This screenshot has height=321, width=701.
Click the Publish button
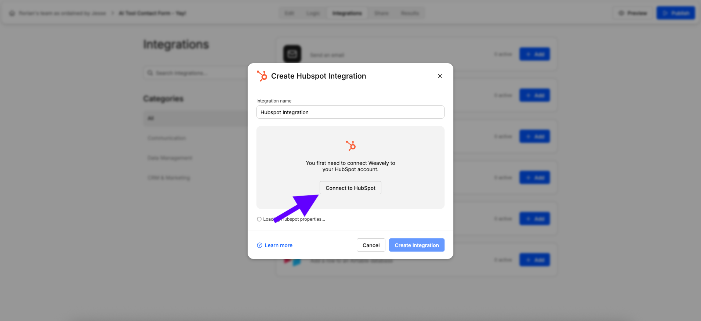coord(676,13)
